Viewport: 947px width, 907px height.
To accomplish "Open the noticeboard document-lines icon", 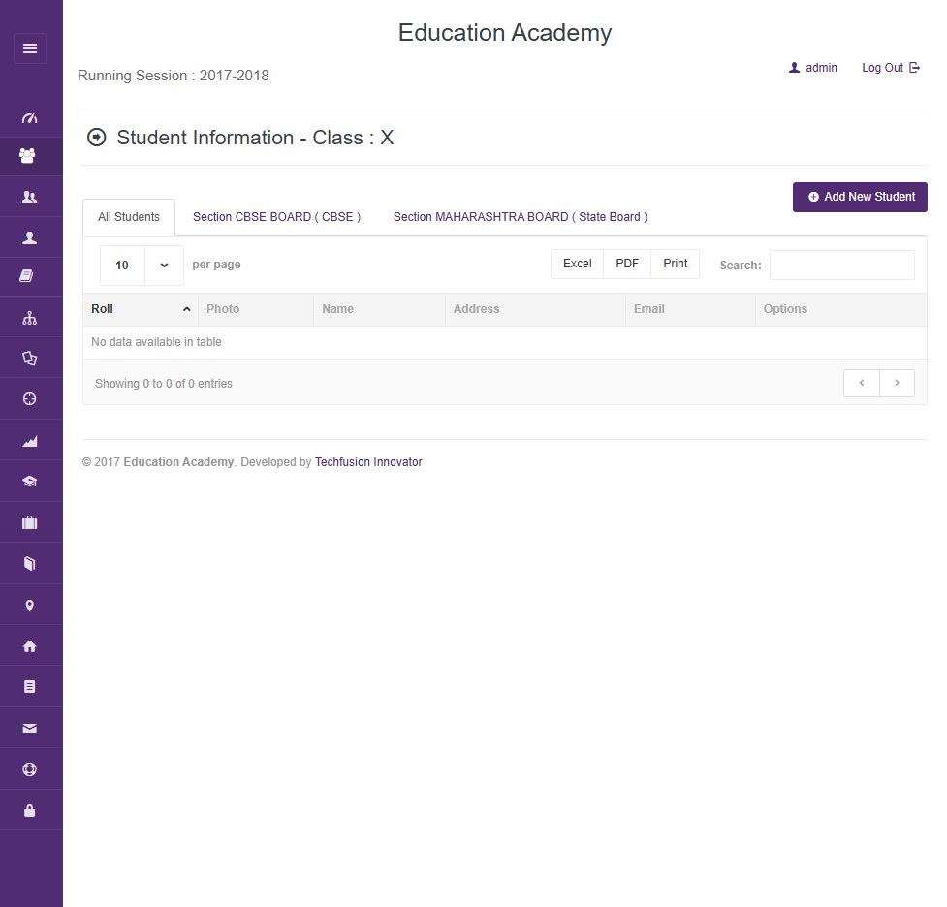I will 30,687.
